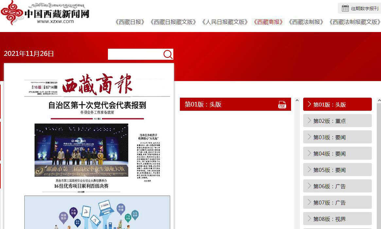Expand 第06版：广告 page entry
Image resolution: width=381 pixels, height=229 pixels.
[x=337, y=186]
